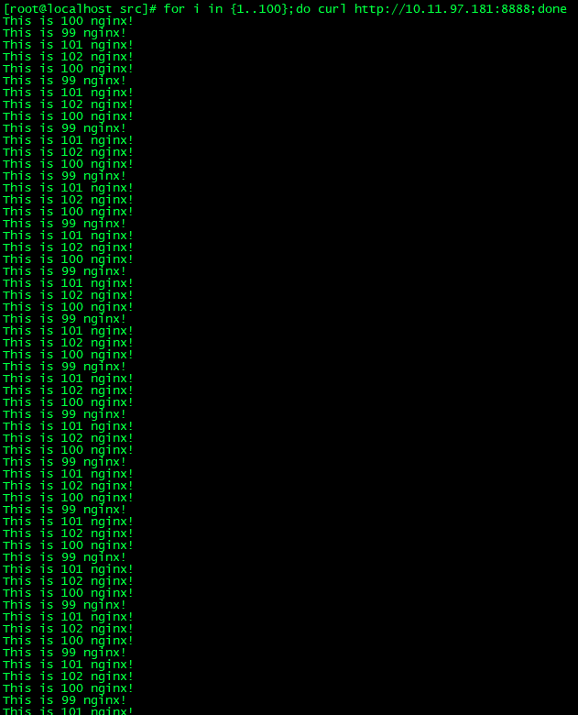Click the cut-off output line at terminal bottom
The image size is (578, 715).
tap(68, 710)
